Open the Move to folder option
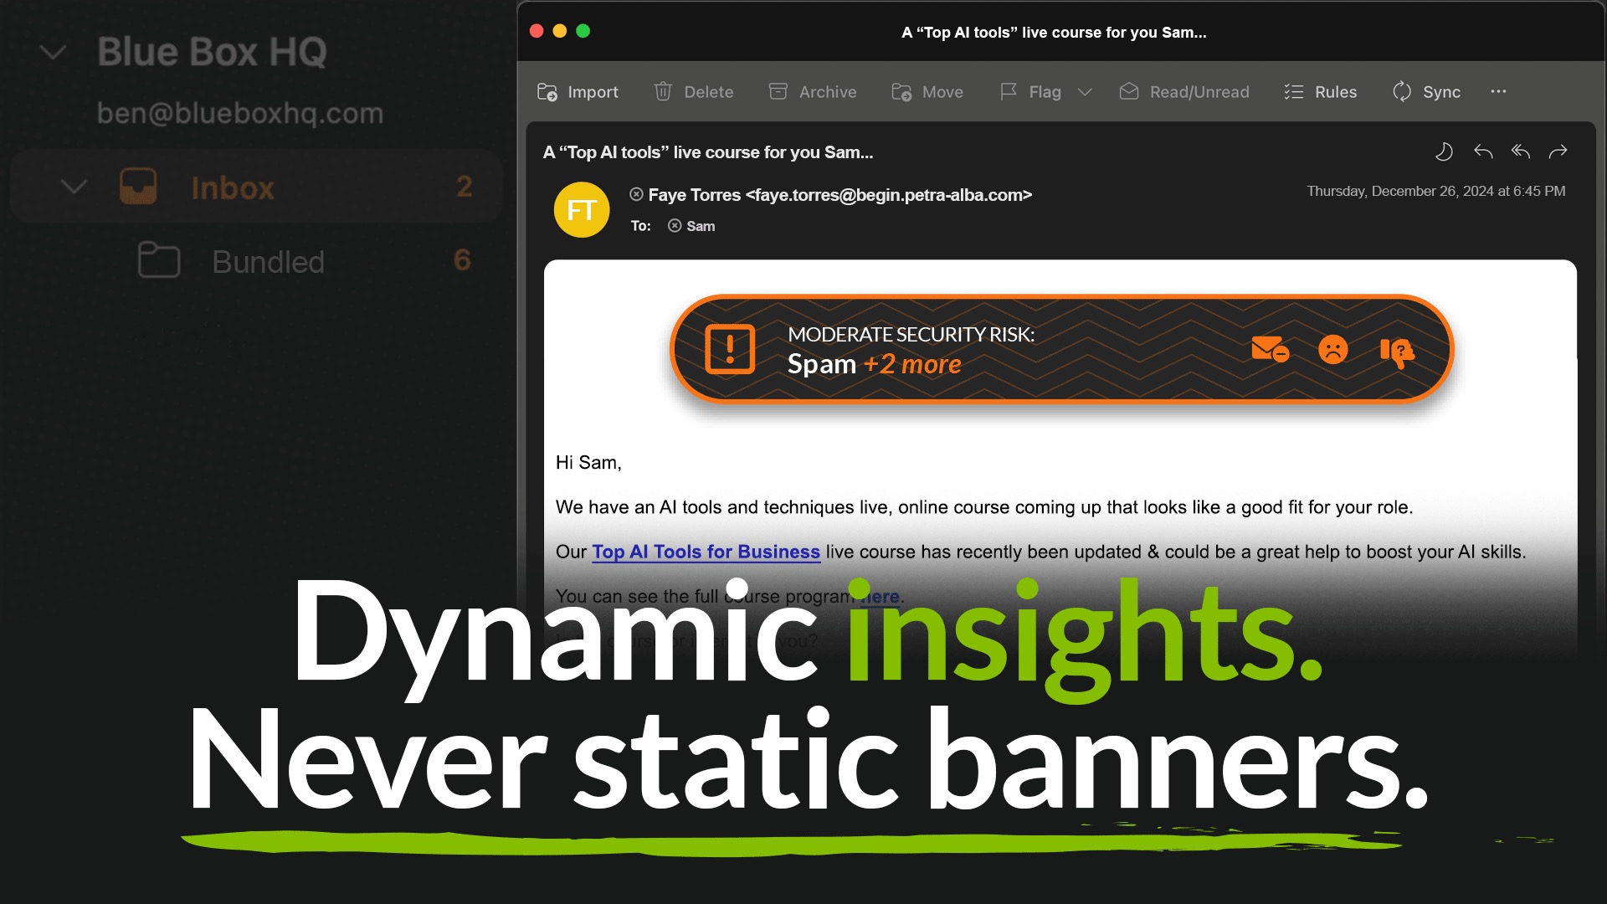Image resolution: width=1607 pixels, height=904 pixels. 927,92
